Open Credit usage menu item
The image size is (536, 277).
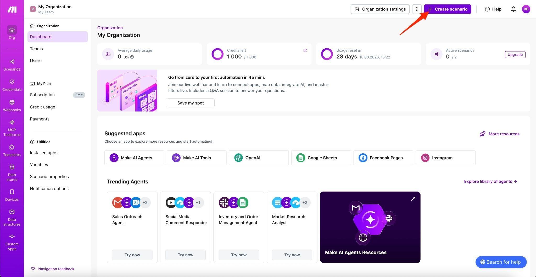42,107
